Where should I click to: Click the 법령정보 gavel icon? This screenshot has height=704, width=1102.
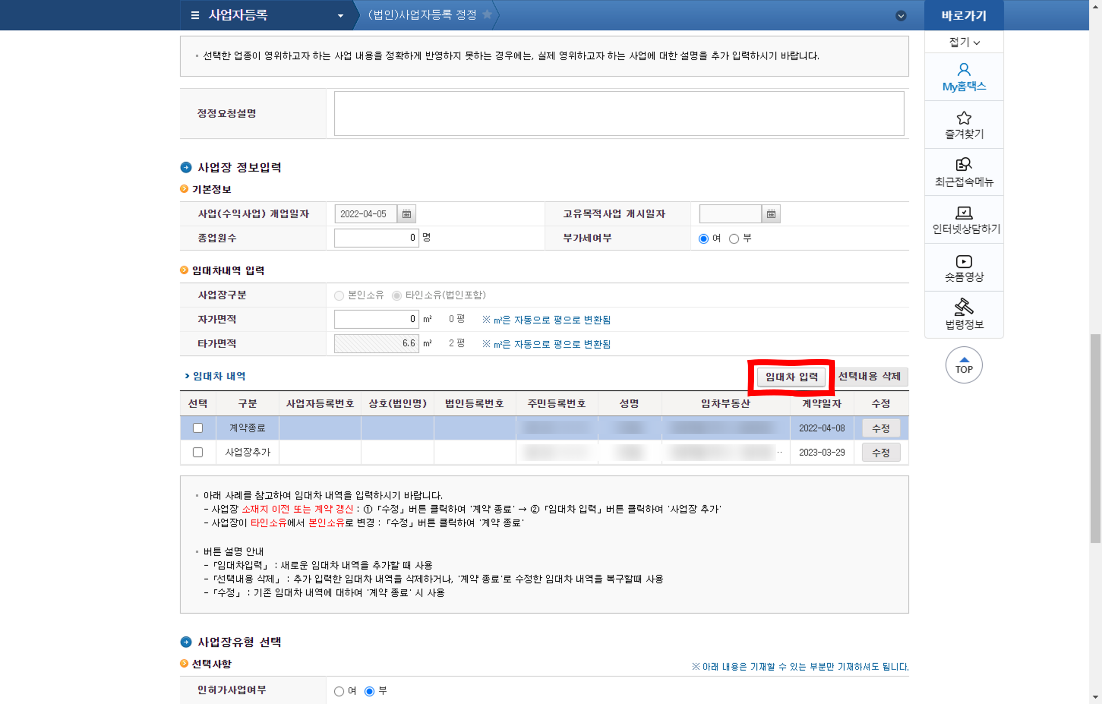(x=964, y=307)
